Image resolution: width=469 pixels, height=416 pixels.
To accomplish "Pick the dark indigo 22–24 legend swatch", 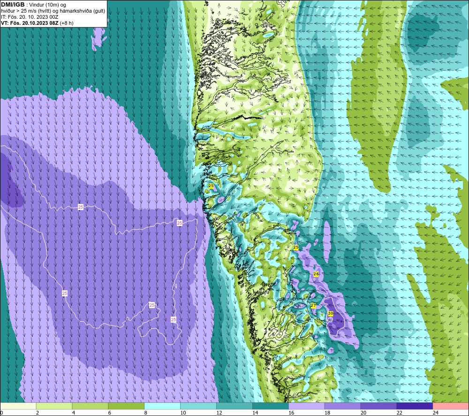I will point(415,406).
